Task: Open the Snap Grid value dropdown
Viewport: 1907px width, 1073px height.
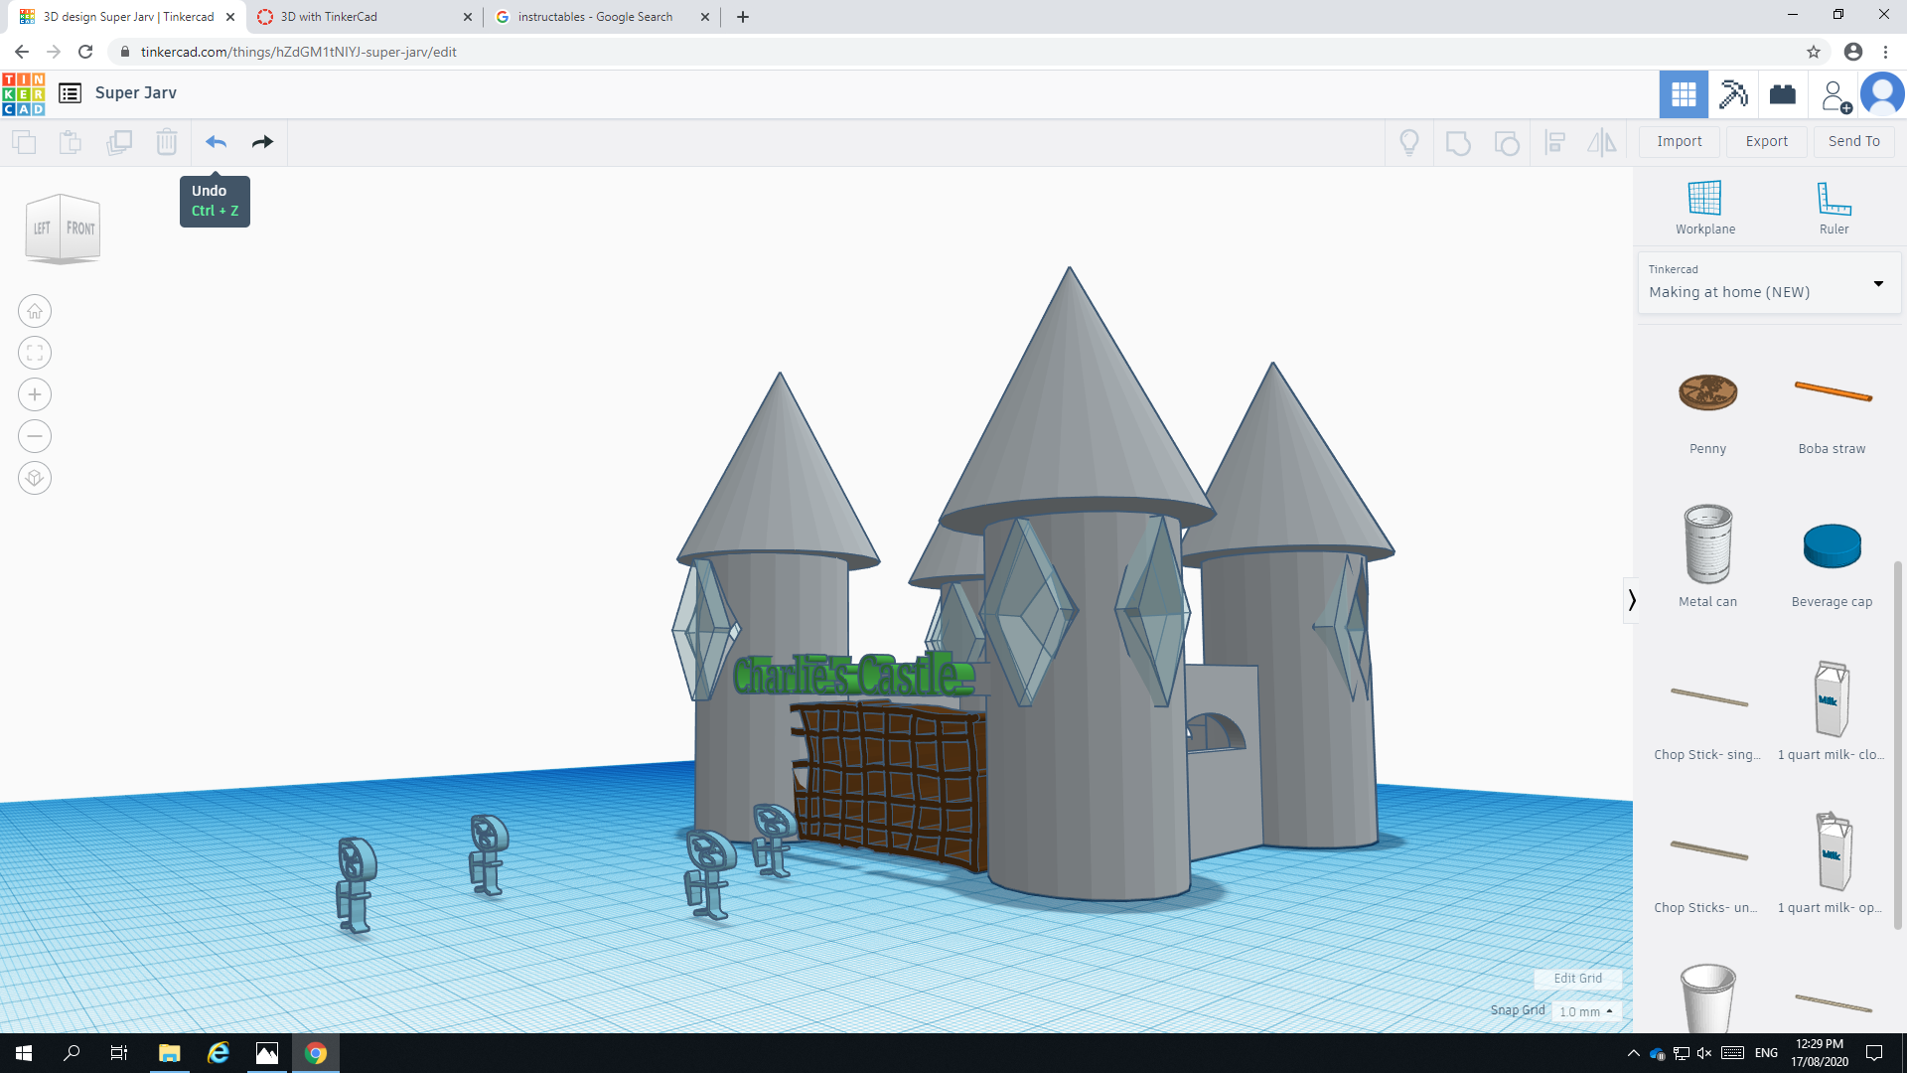Action: pos(1586,1011)
